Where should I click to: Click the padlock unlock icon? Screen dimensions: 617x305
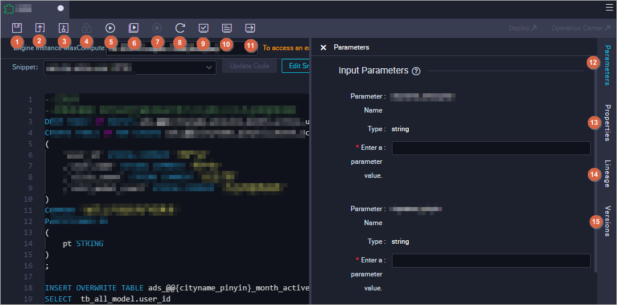pos(86,28)
